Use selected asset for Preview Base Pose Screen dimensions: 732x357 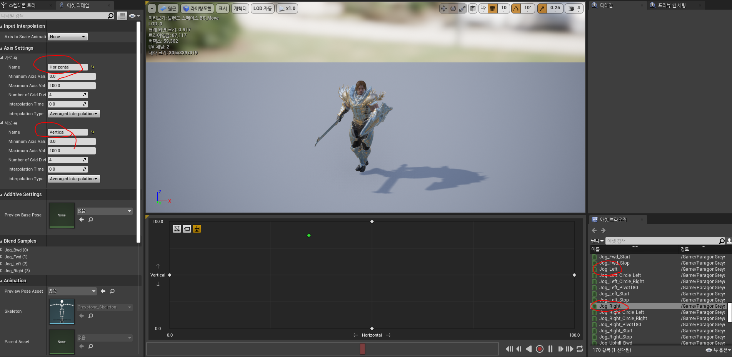(x=82, y=220)
